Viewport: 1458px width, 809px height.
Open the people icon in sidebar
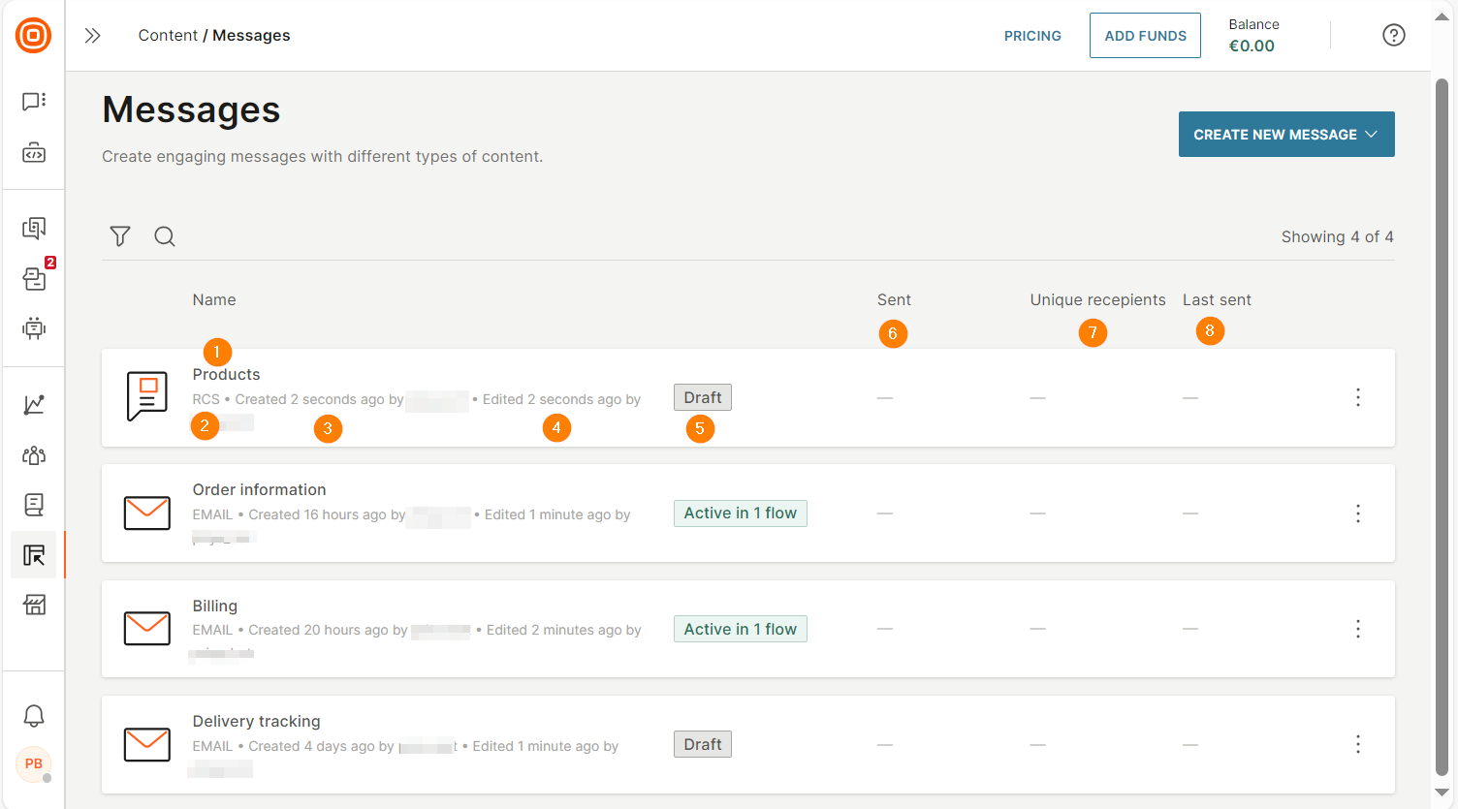34,455
